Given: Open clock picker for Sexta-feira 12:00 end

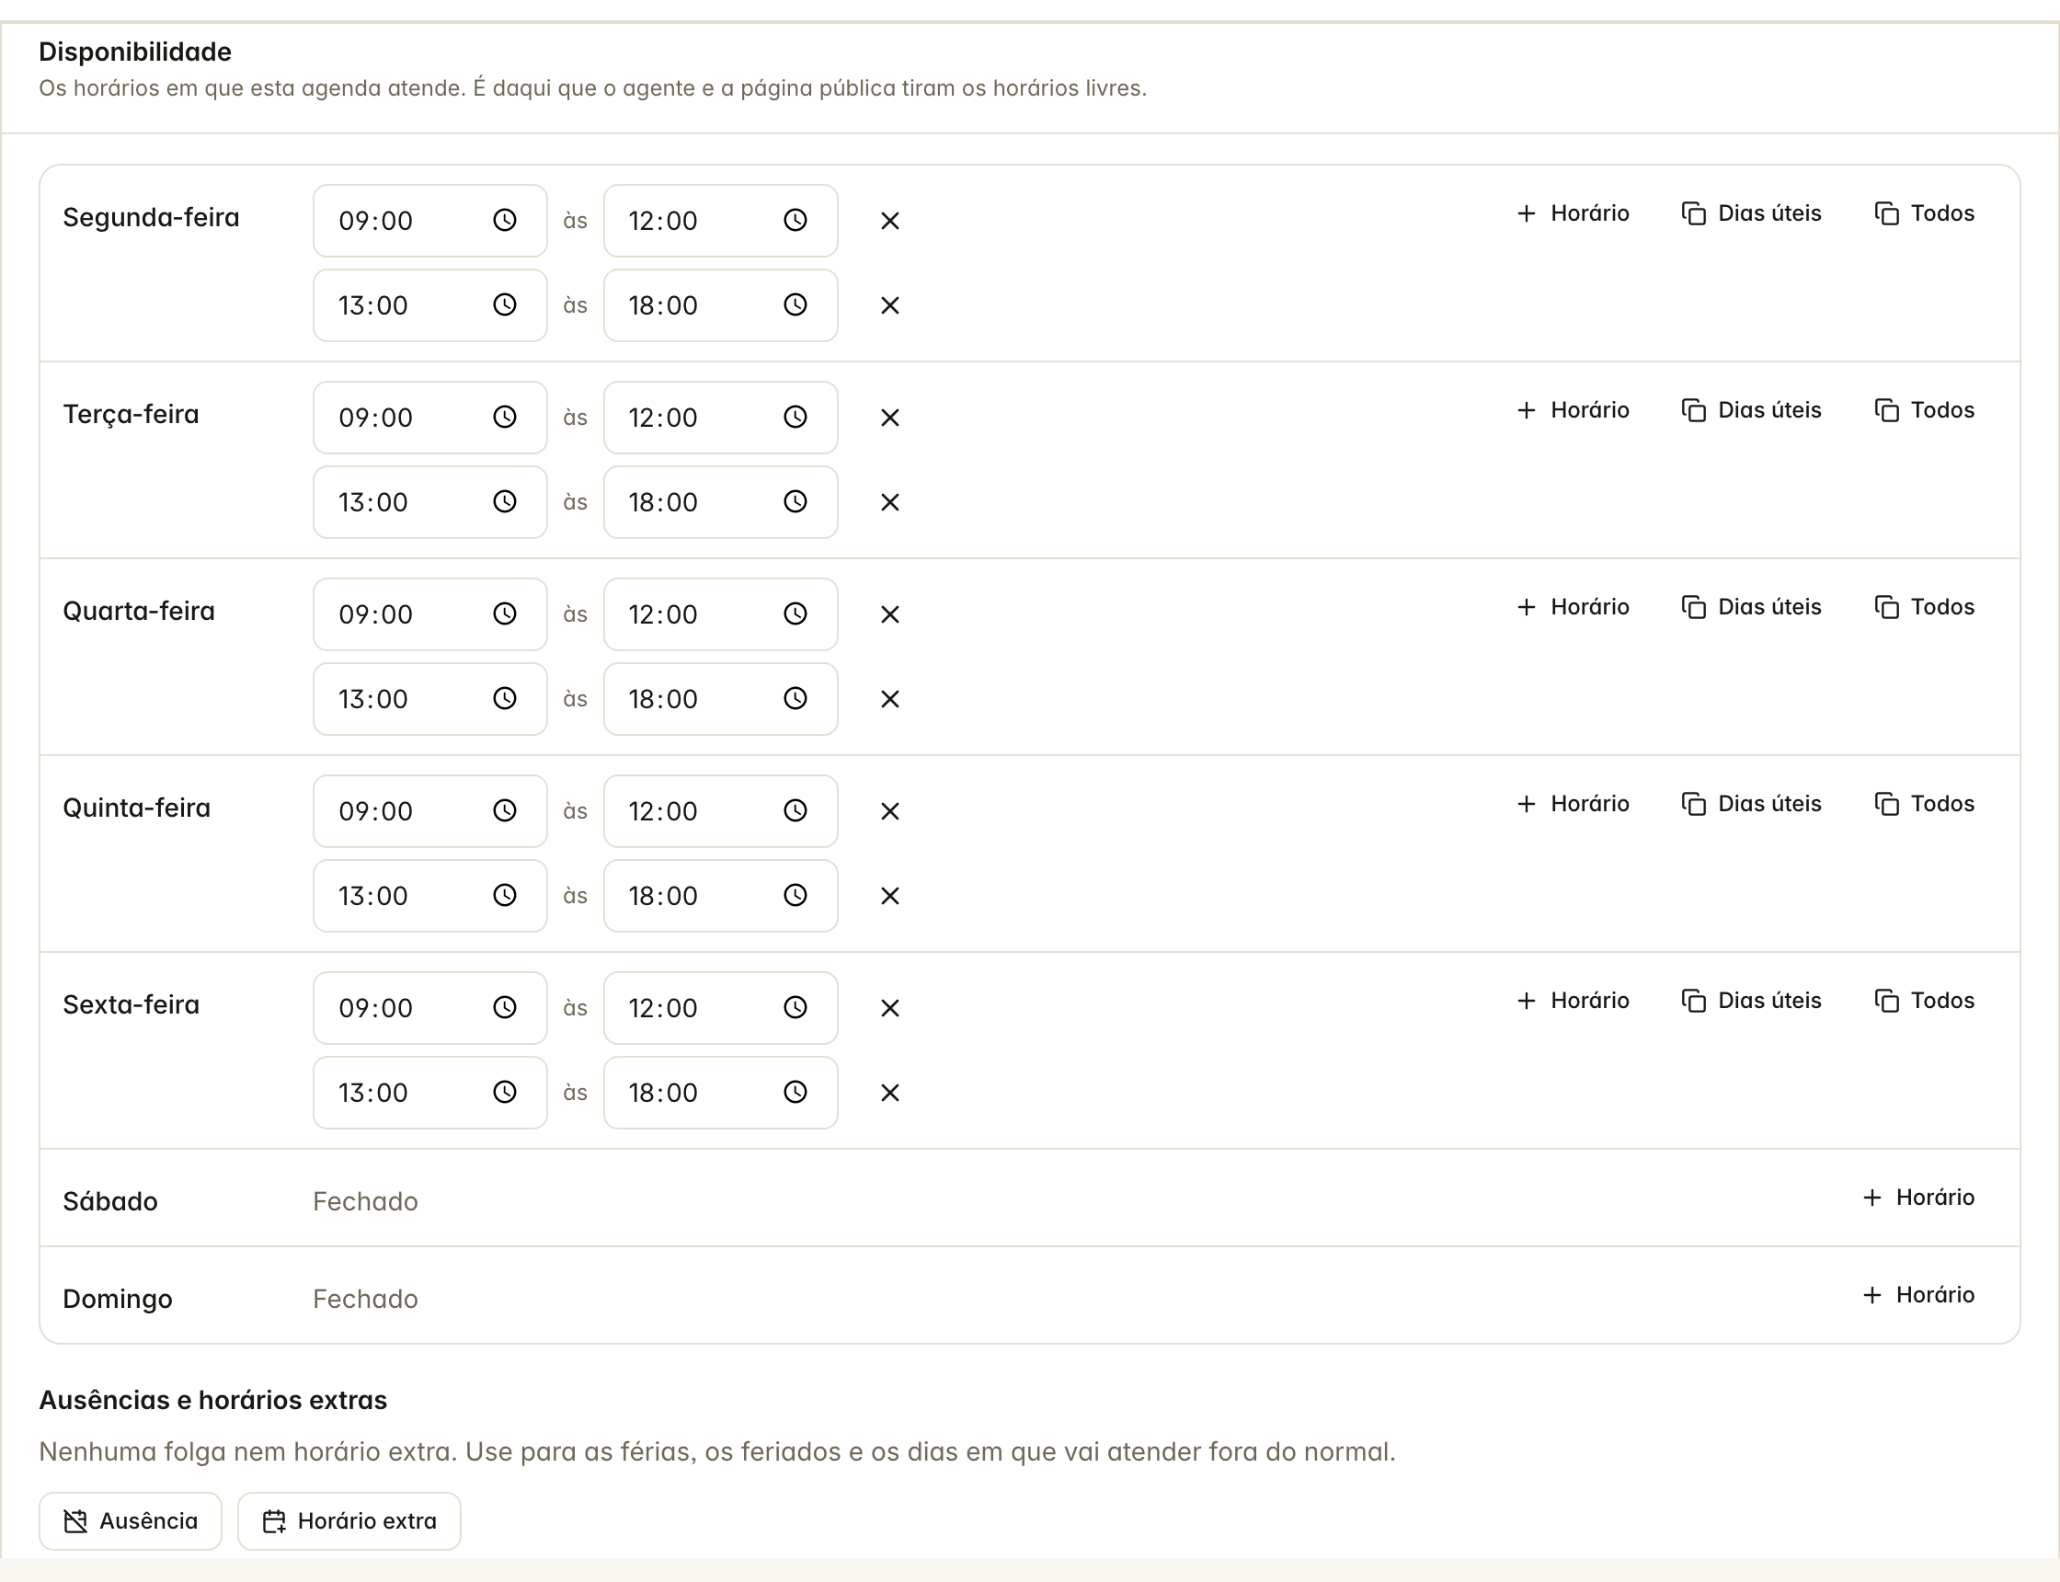Looking at the screenshot, I should point(795,1007).
